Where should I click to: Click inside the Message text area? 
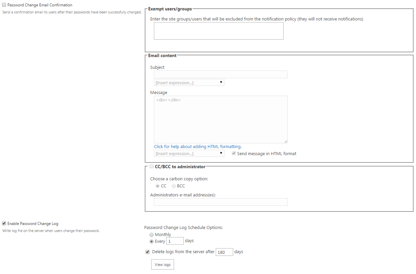220,119
